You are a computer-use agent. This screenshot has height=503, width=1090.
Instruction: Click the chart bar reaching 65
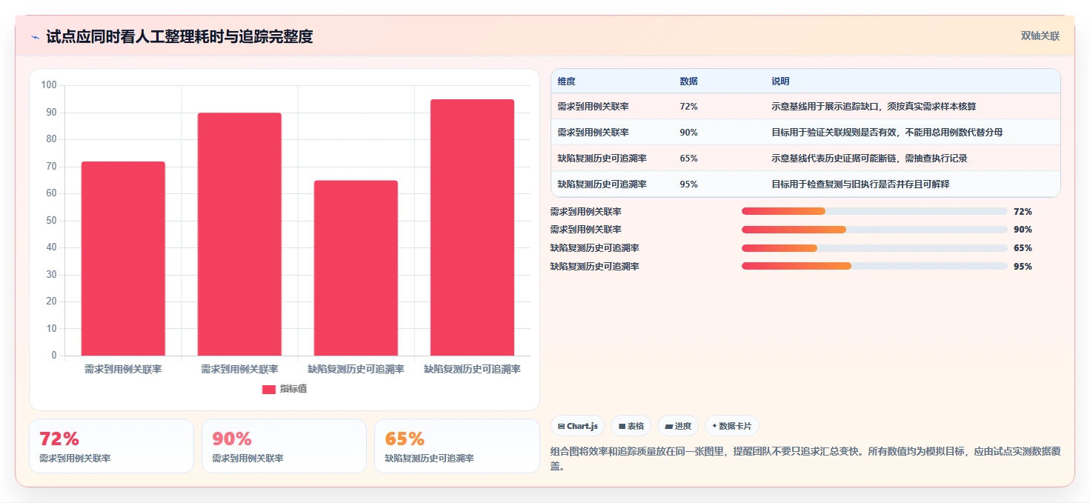pos(356,268)
